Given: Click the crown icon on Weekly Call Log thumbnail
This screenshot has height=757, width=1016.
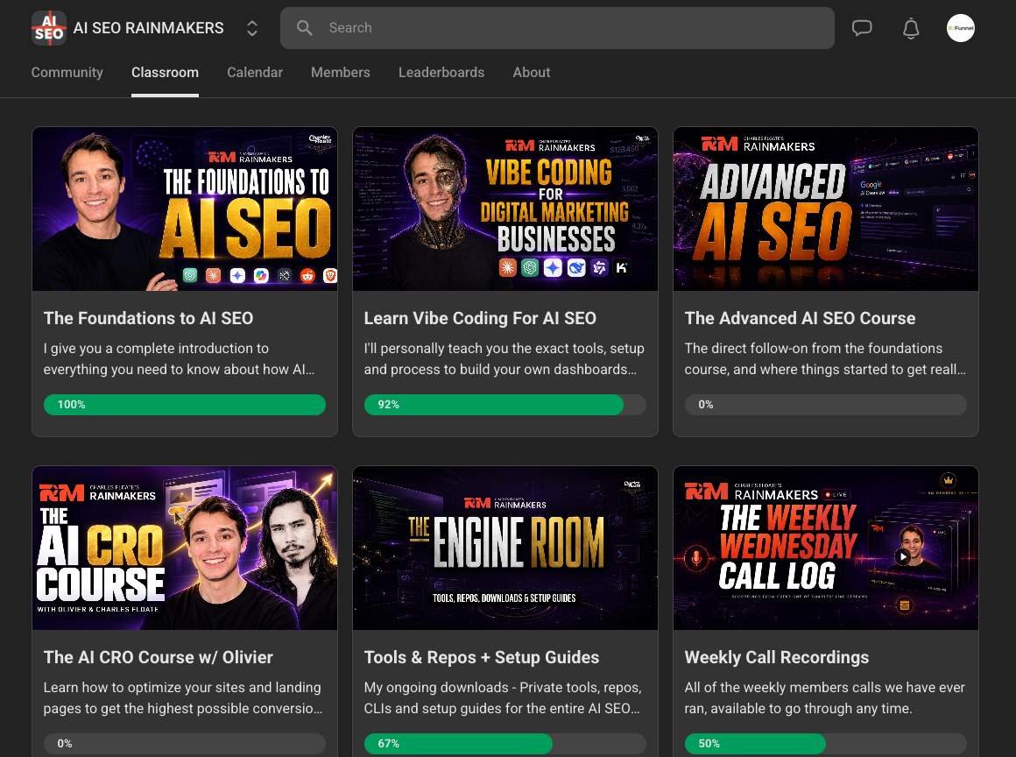Looking at the screenshot, I should [x=949, y=480].
